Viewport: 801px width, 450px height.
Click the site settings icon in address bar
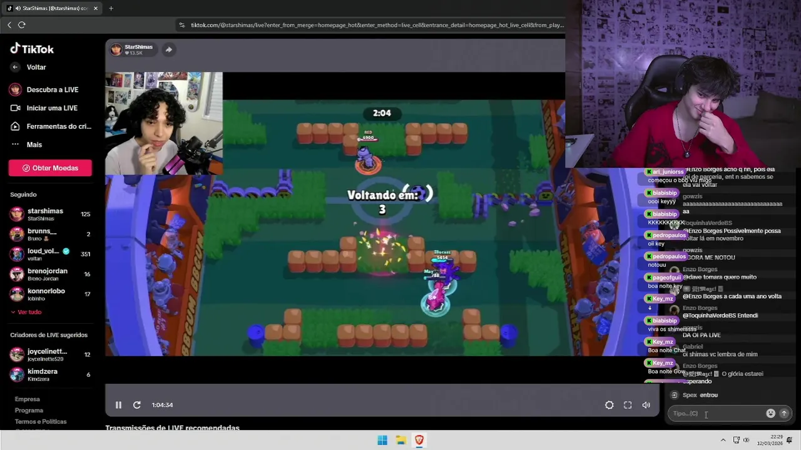[182, 25]
